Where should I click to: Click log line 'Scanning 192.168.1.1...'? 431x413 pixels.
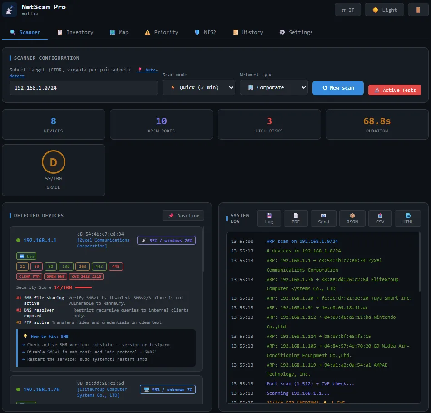(297, 393)
